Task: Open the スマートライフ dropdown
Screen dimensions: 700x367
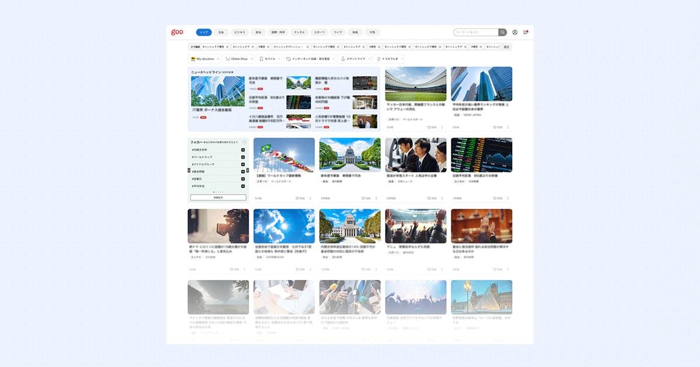Action: (369, 59)
